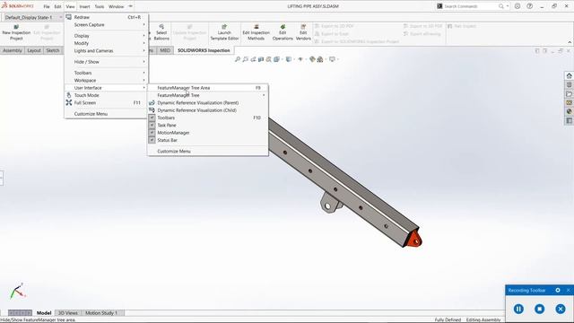This screenshot has height=323, width=574.
Task: Expand Screen Capture submenu
Action: 106,25
